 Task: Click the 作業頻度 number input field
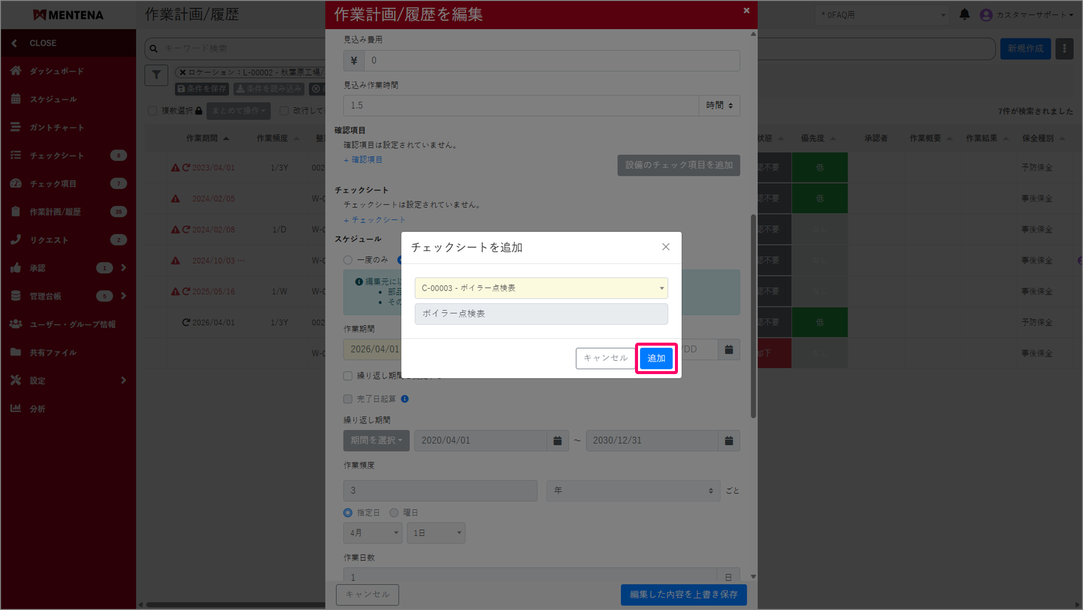(440, 491)
